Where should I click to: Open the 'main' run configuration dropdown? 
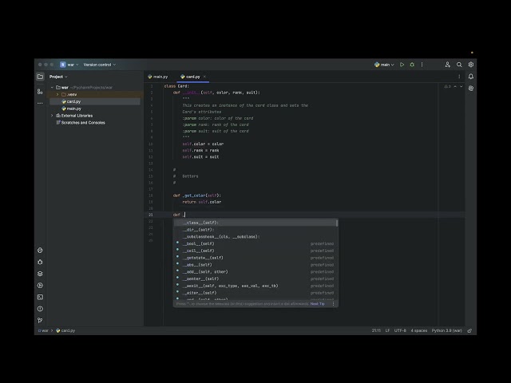click(x=384, y=65)
